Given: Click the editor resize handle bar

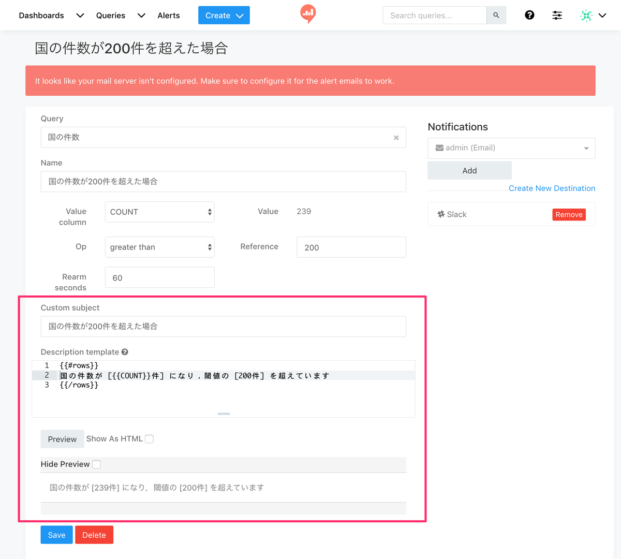Looking at the screenshot, I should (224, 414).
